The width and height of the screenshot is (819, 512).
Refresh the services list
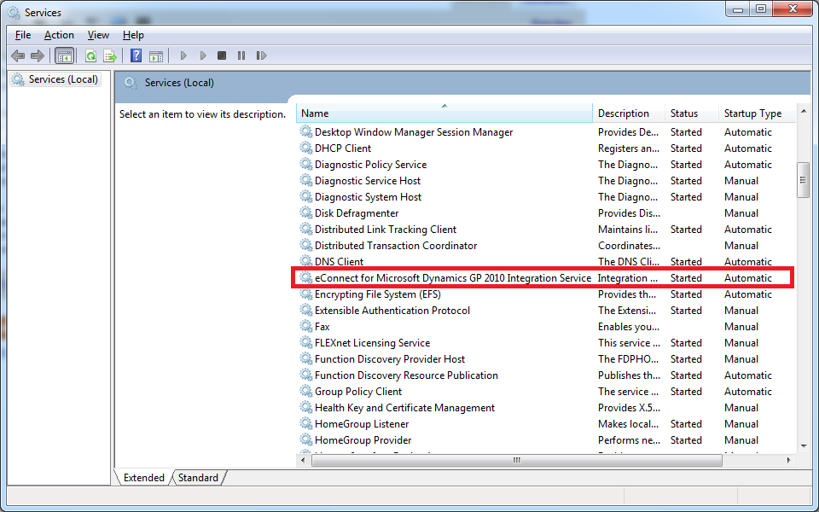90,55
